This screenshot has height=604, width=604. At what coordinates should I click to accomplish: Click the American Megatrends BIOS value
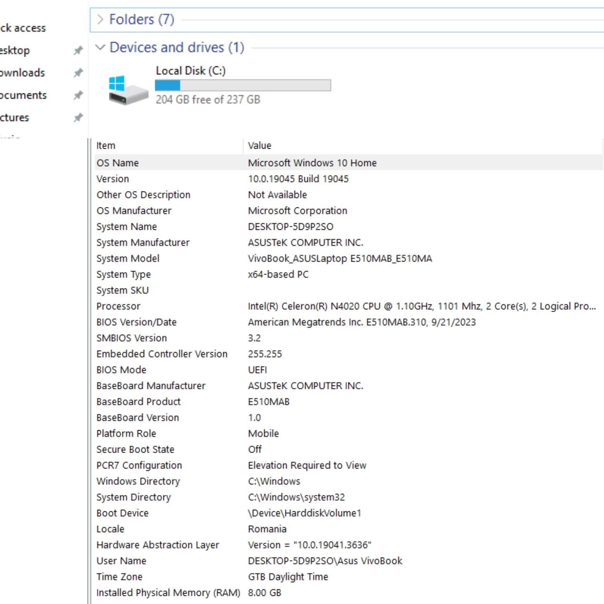[362, 322]
